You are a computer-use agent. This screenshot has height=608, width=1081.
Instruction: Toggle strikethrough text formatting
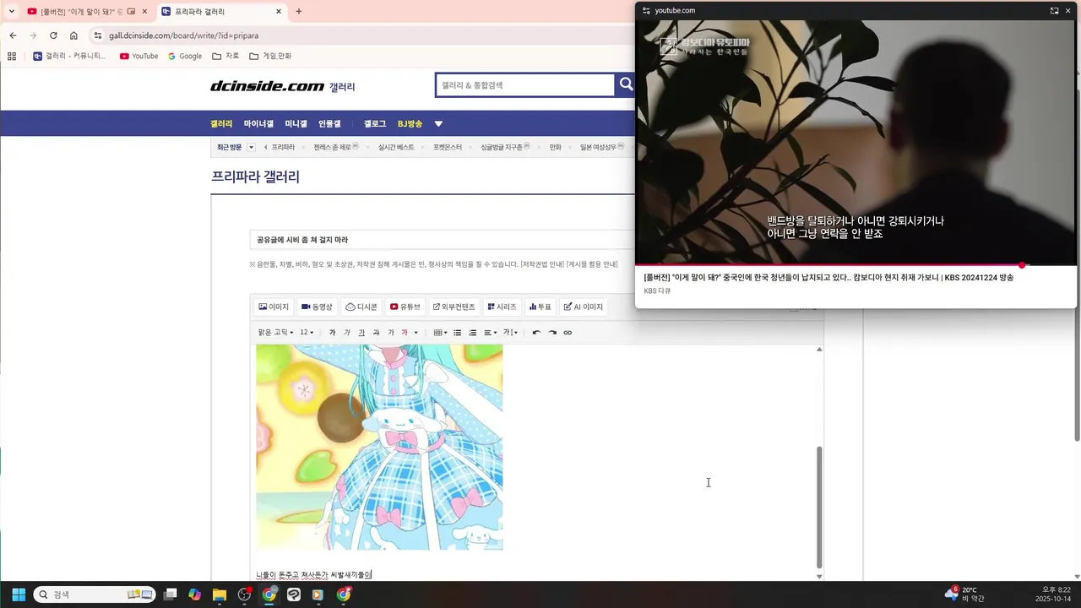pos(376,333)
